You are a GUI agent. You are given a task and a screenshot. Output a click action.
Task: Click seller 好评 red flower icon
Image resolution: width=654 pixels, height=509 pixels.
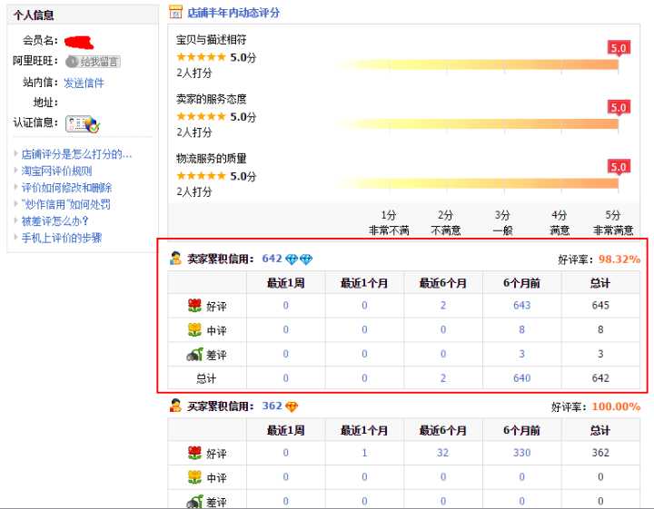(x=194, y=306)
